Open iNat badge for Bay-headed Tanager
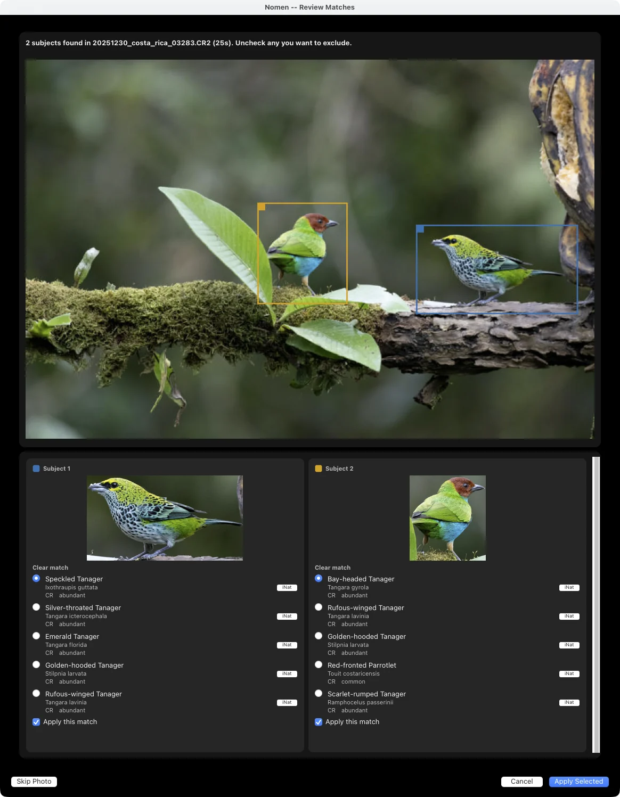This screenshot has height=797, width=620. (x=569, y=588)
